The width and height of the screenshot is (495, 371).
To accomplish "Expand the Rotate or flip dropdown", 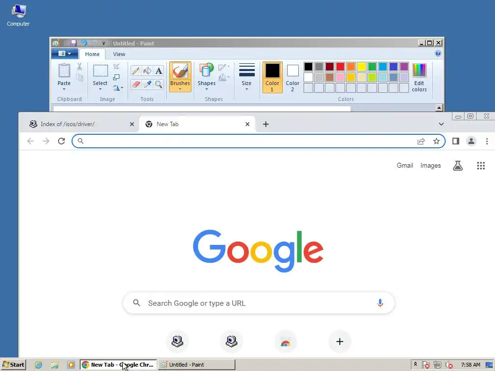I will 118,88.
